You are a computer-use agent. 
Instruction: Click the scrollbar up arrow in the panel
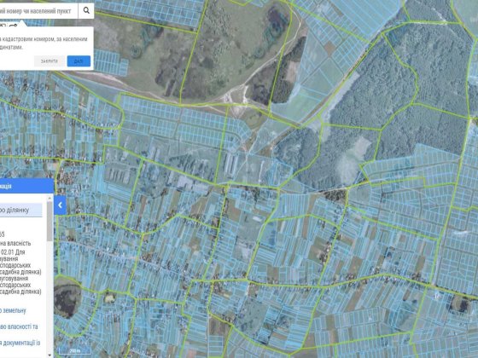(x=50, y=198)
